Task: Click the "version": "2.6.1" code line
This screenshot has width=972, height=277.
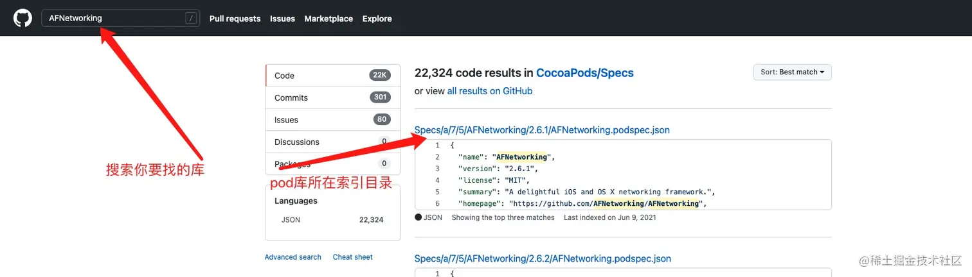Action: [x=498, y=169]
